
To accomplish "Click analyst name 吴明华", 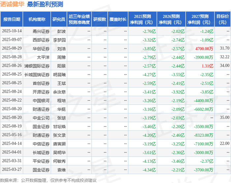I will click(x=59, y=152).
